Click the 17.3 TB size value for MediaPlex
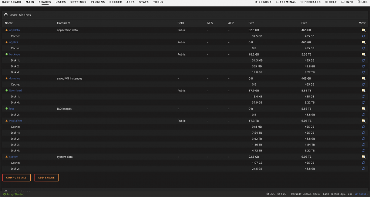The width and height of the screenshot is (370, 197). click(254, 121)
